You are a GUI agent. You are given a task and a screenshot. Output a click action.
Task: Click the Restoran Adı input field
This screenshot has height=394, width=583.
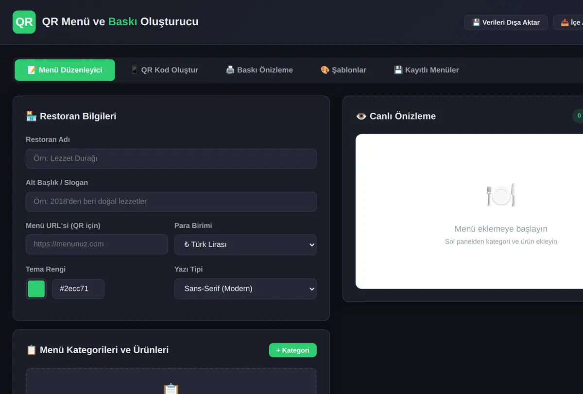[x=171, y=158]
